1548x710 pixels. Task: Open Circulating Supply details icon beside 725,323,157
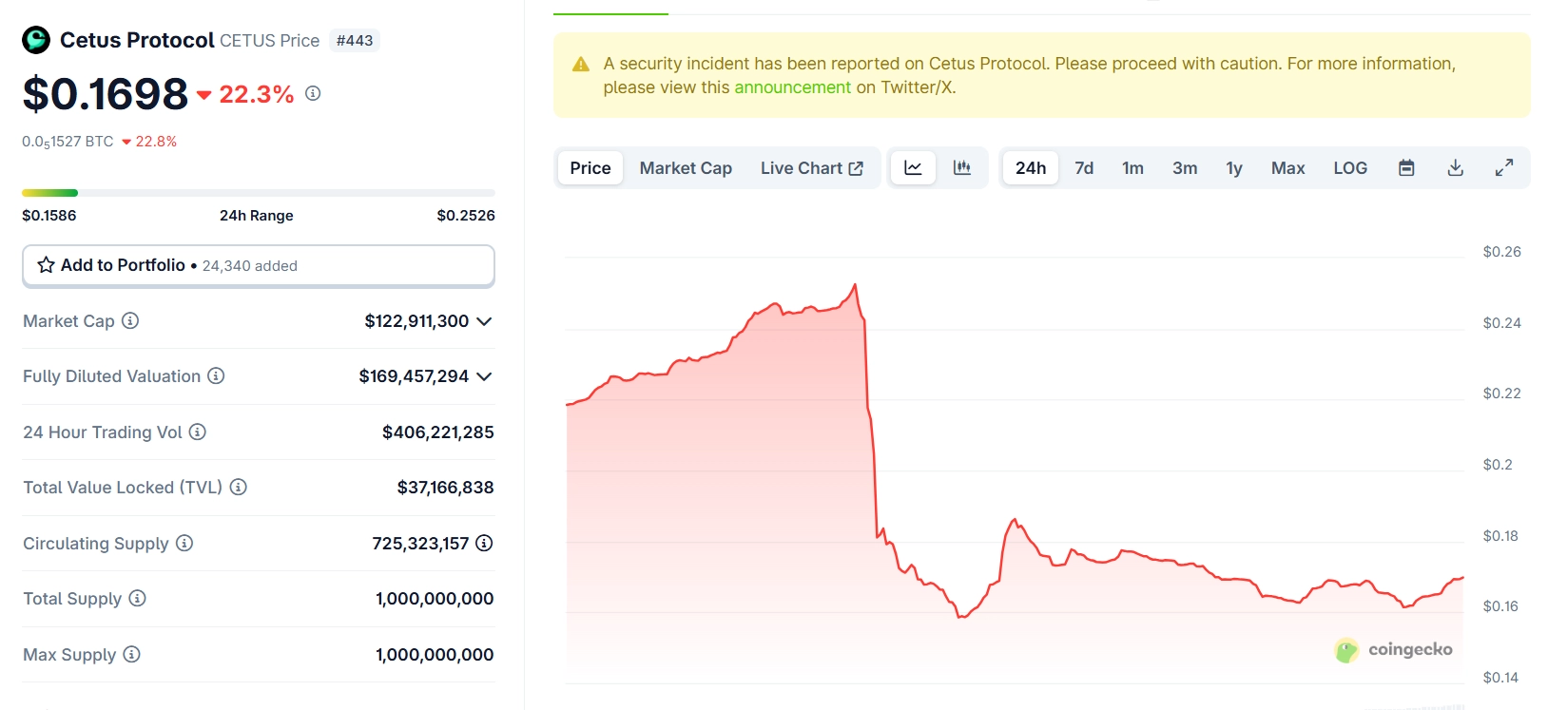(484, 544)
